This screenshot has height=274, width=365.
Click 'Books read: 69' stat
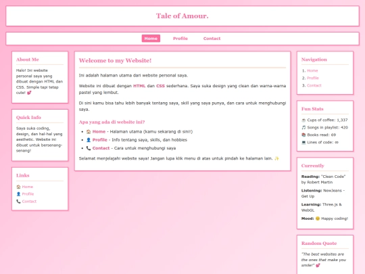[318, 135]
